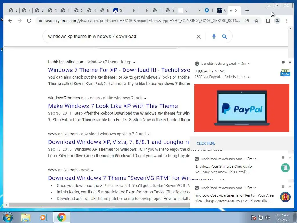The image size is (297, 223).
Task: Dismiss the benefits.techvenge.net notification
Action: 290,62
